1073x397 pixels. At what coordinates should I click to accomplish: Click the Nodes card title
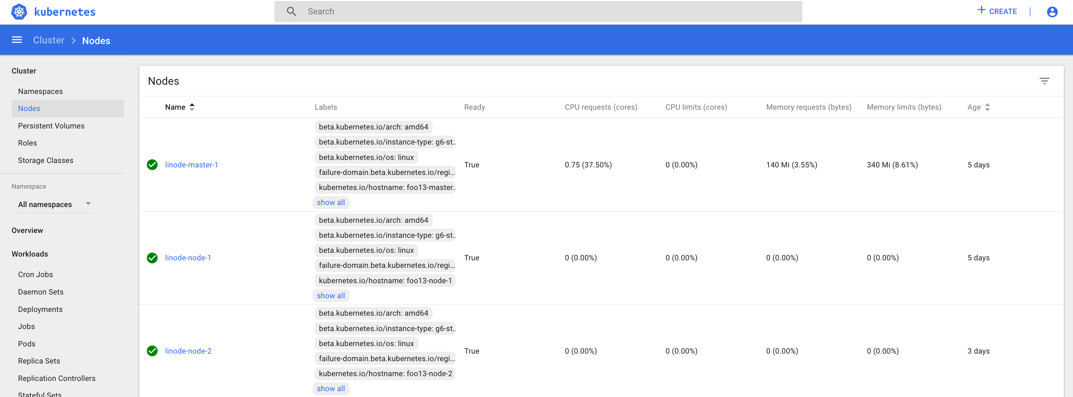point(163,81)
